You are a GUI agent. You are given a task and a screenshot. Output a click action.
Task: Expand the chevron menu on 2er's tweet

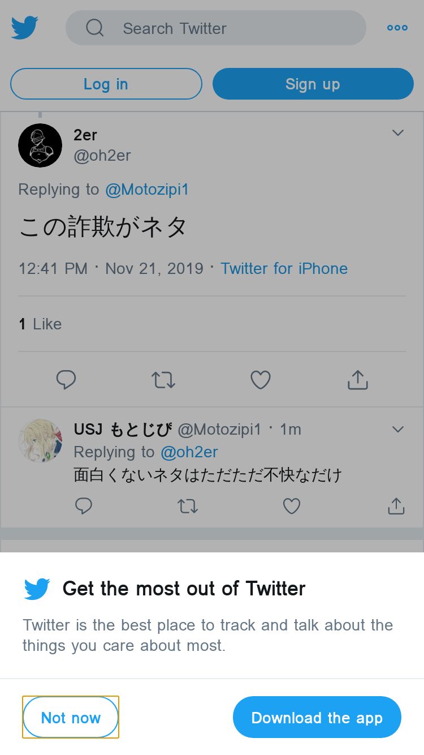[398, 133]
